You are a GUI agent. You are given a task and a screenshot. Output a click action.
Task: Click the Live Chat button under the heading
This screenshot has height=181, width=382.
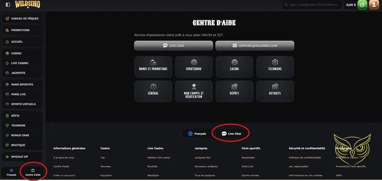point(173,46)
